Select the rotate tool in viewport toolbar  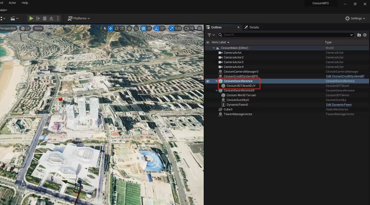[x=116, y=29]
